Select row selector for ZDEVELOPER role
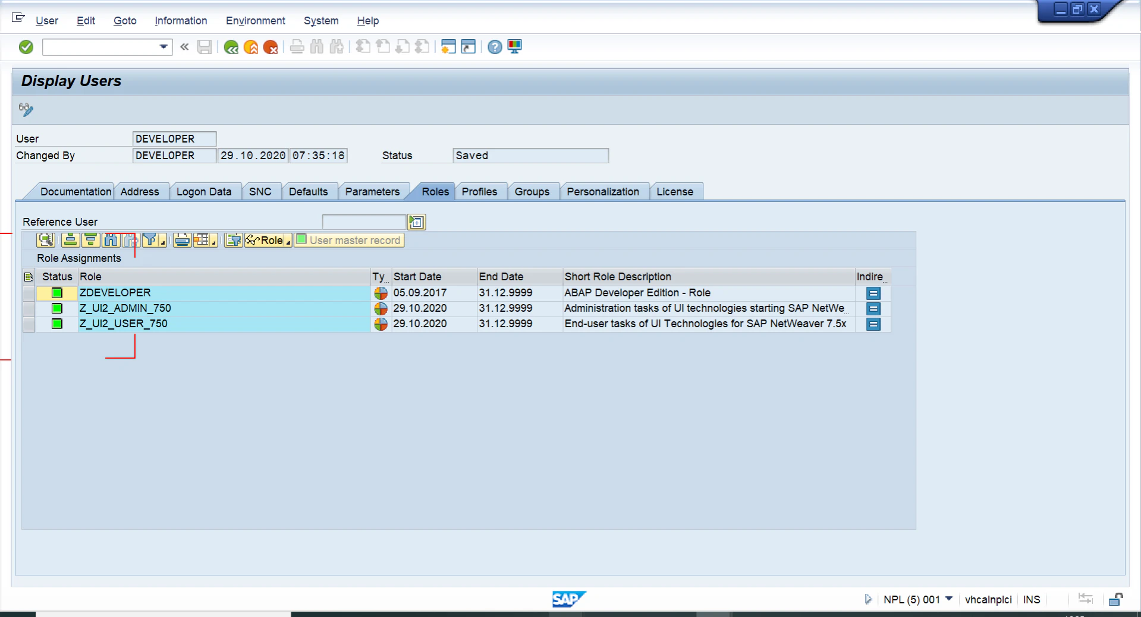Image resolution: width=1141 pixels, height=617 pixels. tap(29, 293)
